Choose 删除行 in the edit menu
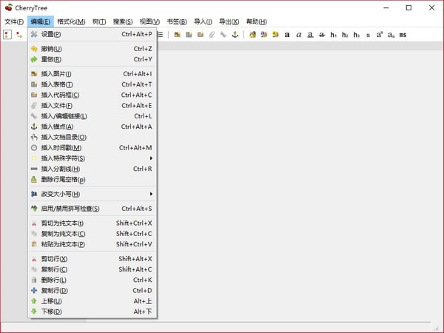Image resolution: width=444 pixels, height=333 pixels. coord(53,280)
